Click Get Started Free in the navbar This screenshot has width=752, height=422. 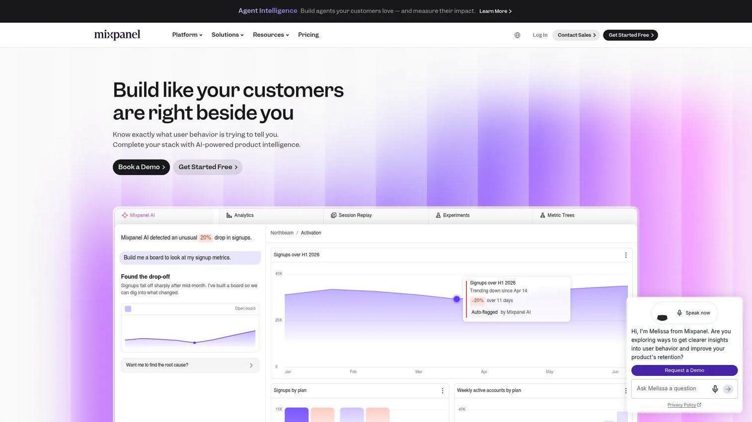[x=630, y=35]
